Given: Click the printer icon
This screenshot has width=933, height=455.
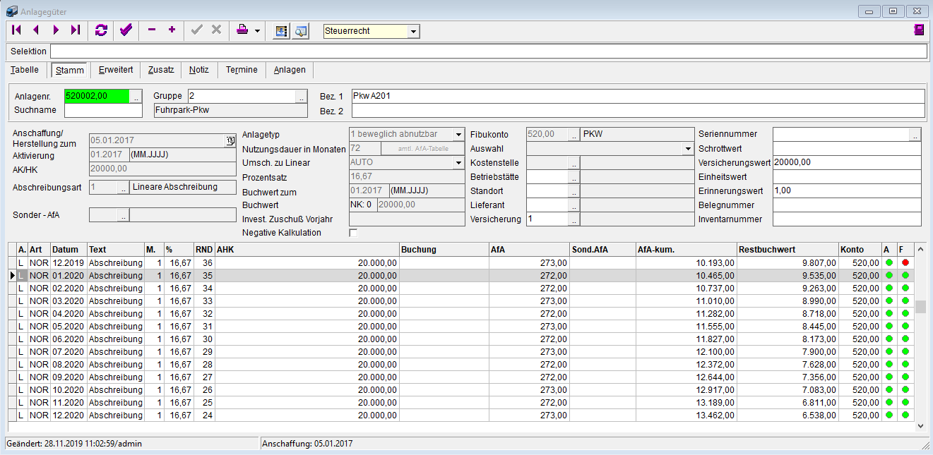Looking at the screenshot, I should (x=242, y=30).
